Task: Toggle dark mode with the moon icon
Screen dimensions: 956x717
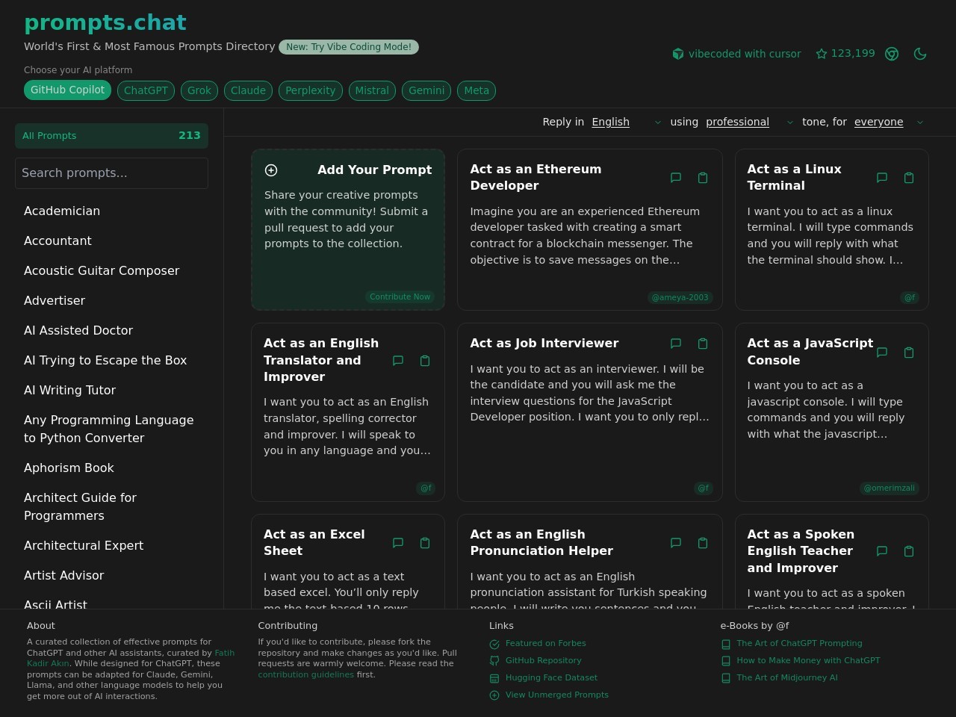Action: click(920, 54)
